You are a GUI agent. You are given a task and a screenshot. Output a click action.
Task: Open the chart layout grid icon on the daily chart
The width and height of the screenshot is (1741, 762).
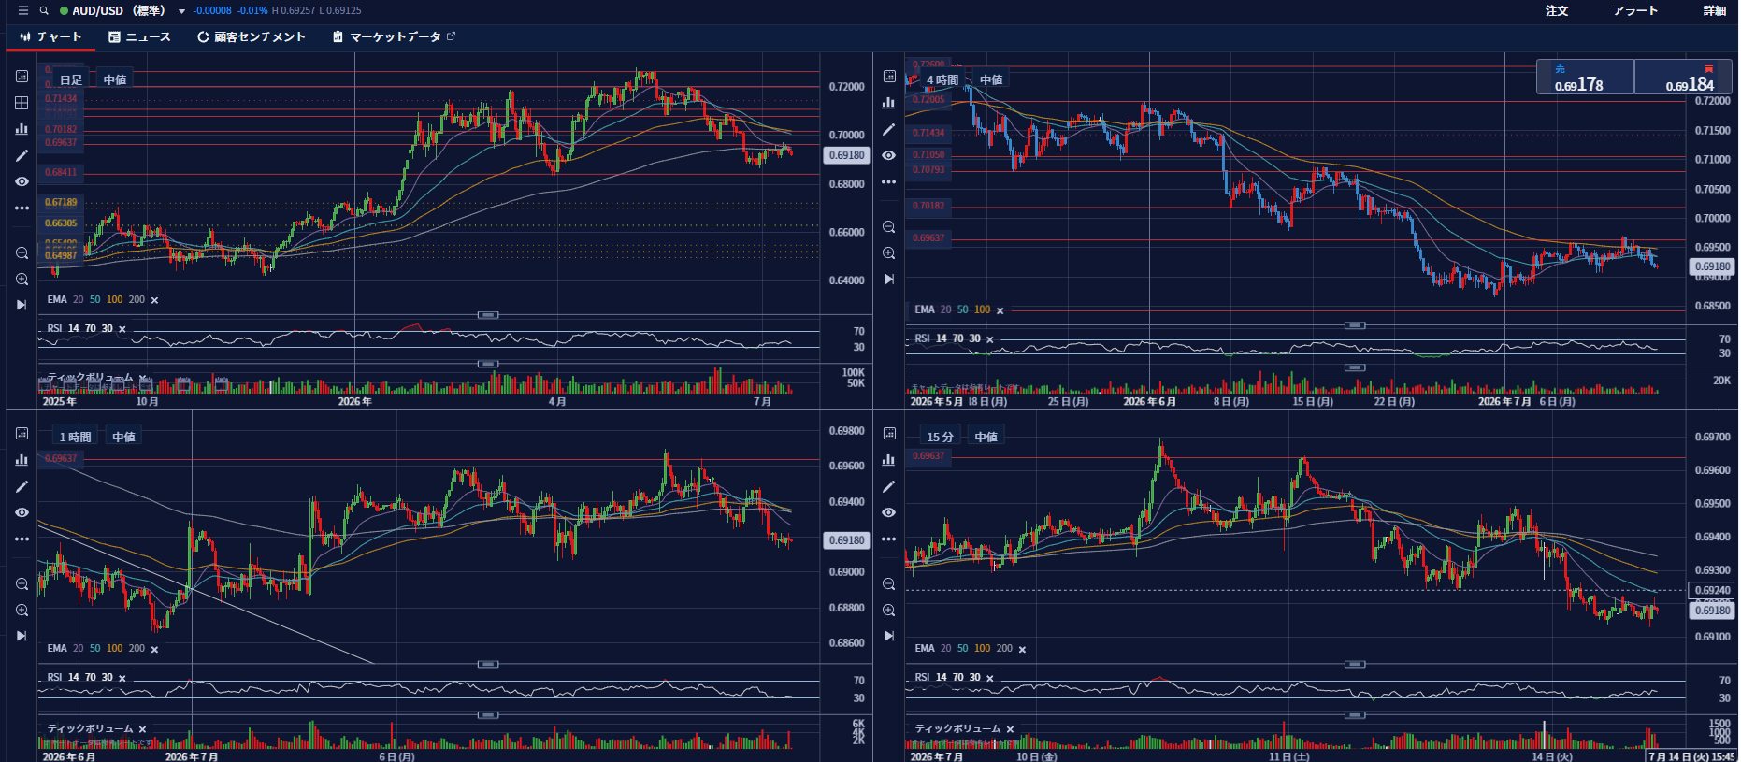pyautogui.click(x=22, y=103)
